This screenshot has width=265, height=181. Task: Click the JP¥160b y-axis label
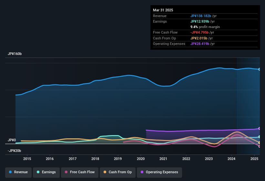(15, 54)
